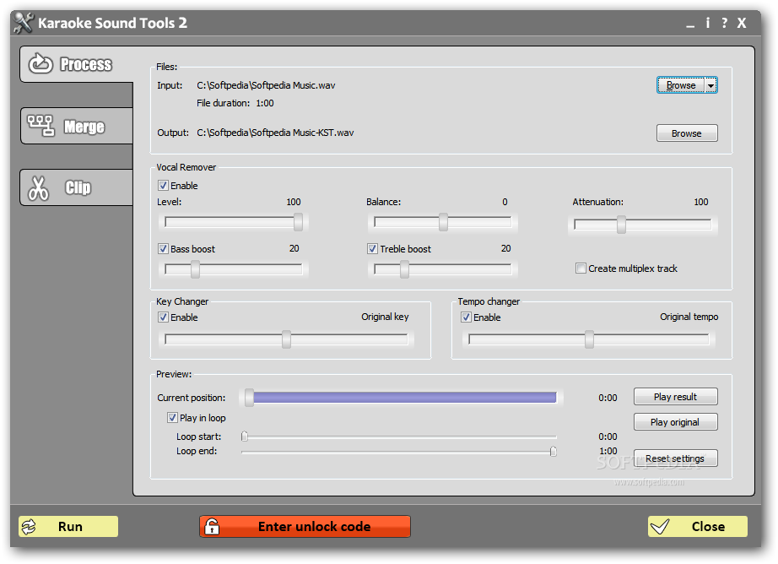Click the Reset settings button

tap(675, 458)
